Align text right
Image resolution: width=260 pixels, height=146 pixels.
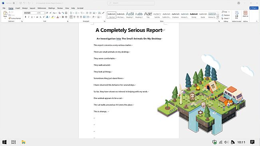point(77,17)
